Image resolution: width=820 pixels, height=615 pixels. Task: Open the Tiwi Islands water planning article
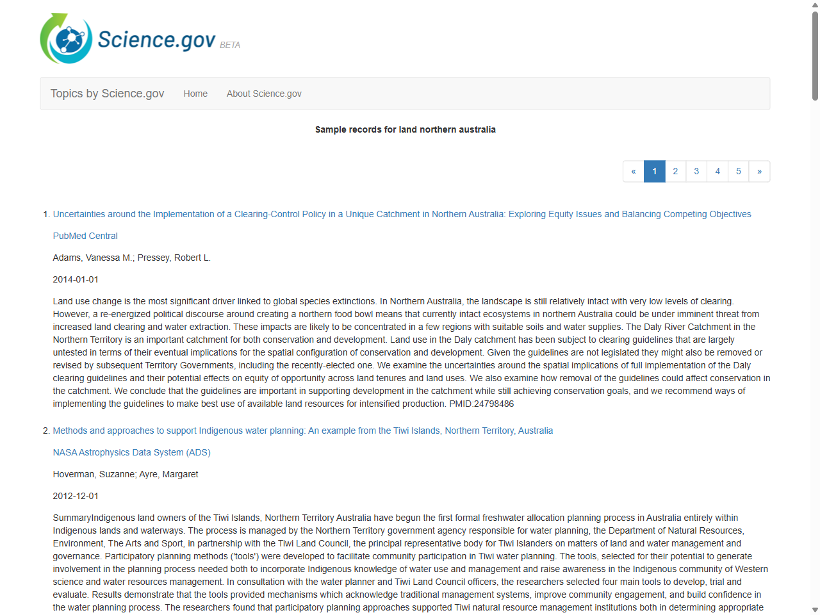point(303,430)
